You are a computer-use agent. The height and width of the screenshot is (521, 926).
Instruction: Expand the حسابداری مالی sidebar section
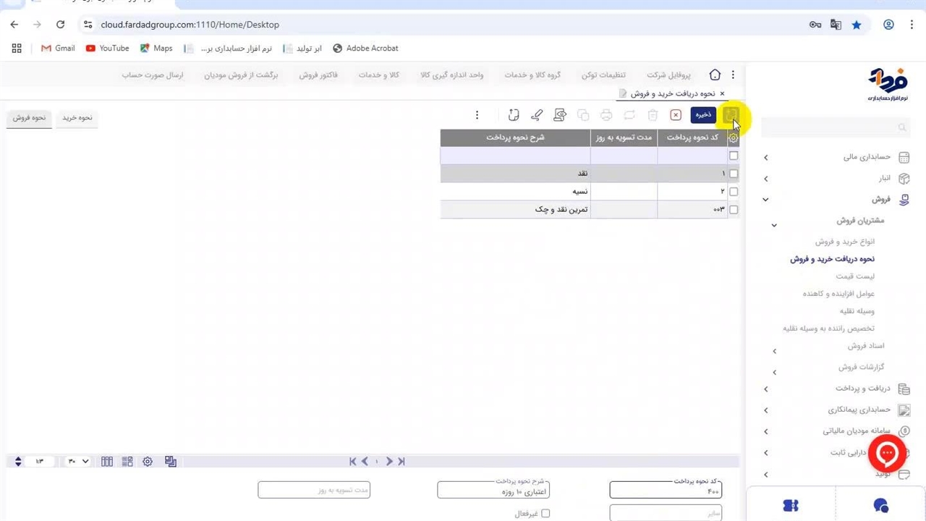click(x=766, y=157)
